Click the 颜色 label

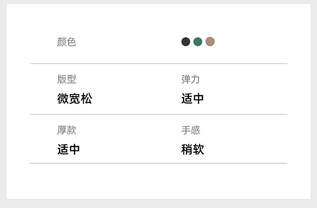coord(66,42)
